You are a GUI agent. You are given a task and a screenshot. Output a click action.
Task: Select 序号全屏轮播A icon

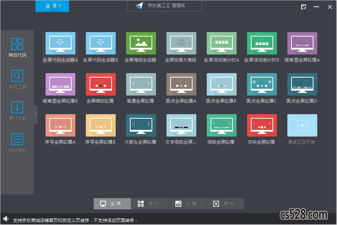60,125
